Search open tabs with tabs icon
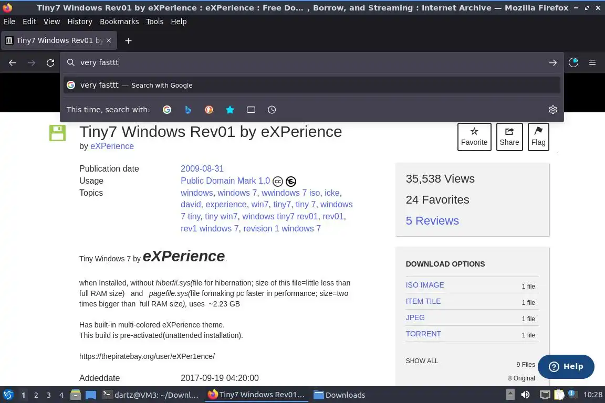Viewport: 605px width, 403px height. pos(251,110)
